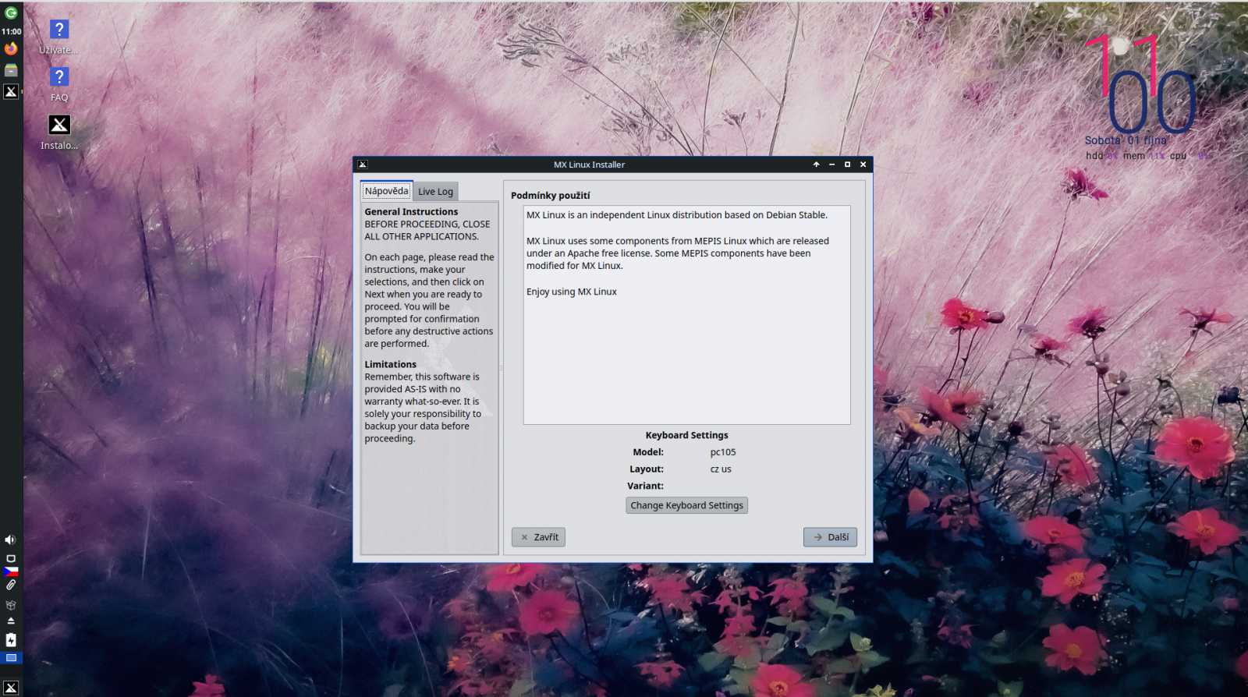Viewport: 1248px width, 697px height.
Task: Click the splitter handle between help and main pane
Action: 502,367
